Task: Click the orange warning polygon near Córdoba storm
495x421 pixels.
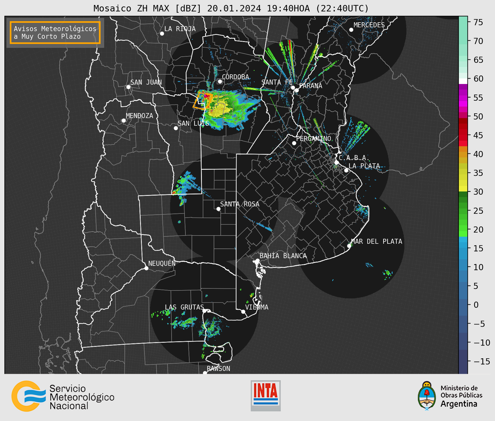Action: tap(202, 101)
